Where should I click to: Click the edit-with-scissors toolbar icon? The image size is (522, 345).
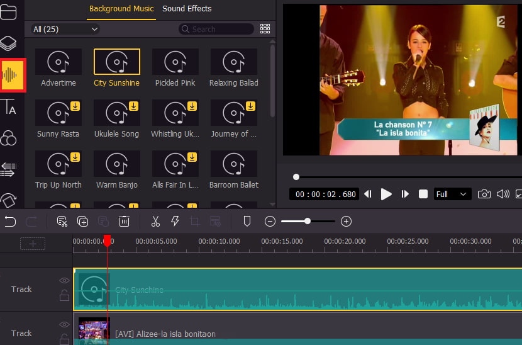coord(62,222)
